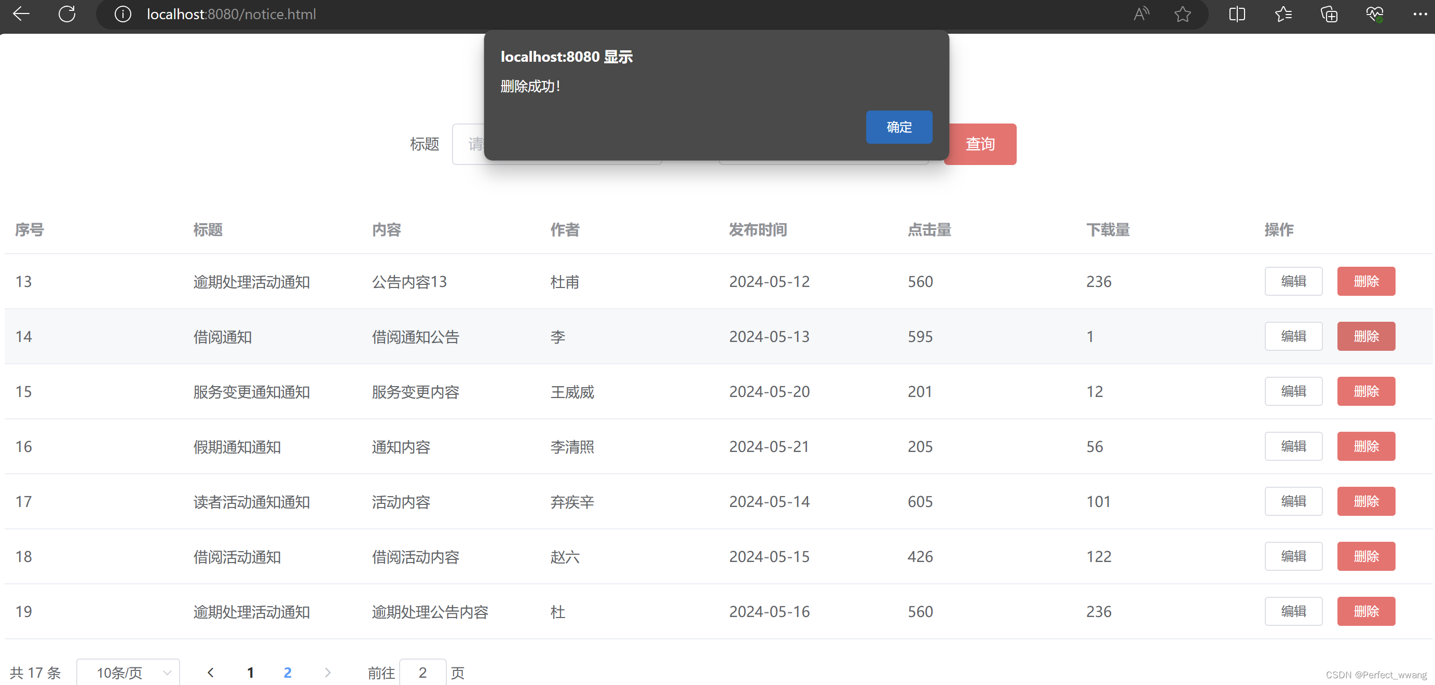Open browser essentials heart icon
The height and width of the screenshot is (685, 1435).
coord(1374,14)
